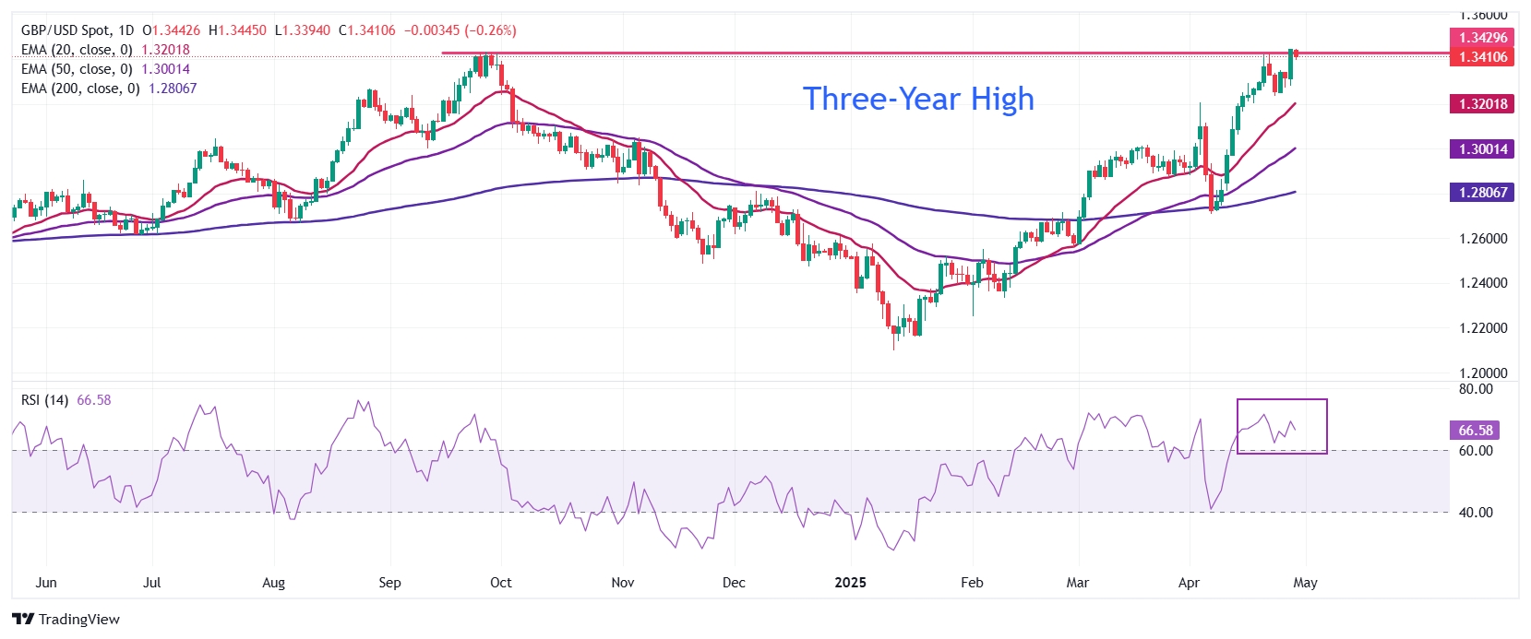1531x639 pixels.
Task: Click the Oct label on time axis
Action: [501, 583]
